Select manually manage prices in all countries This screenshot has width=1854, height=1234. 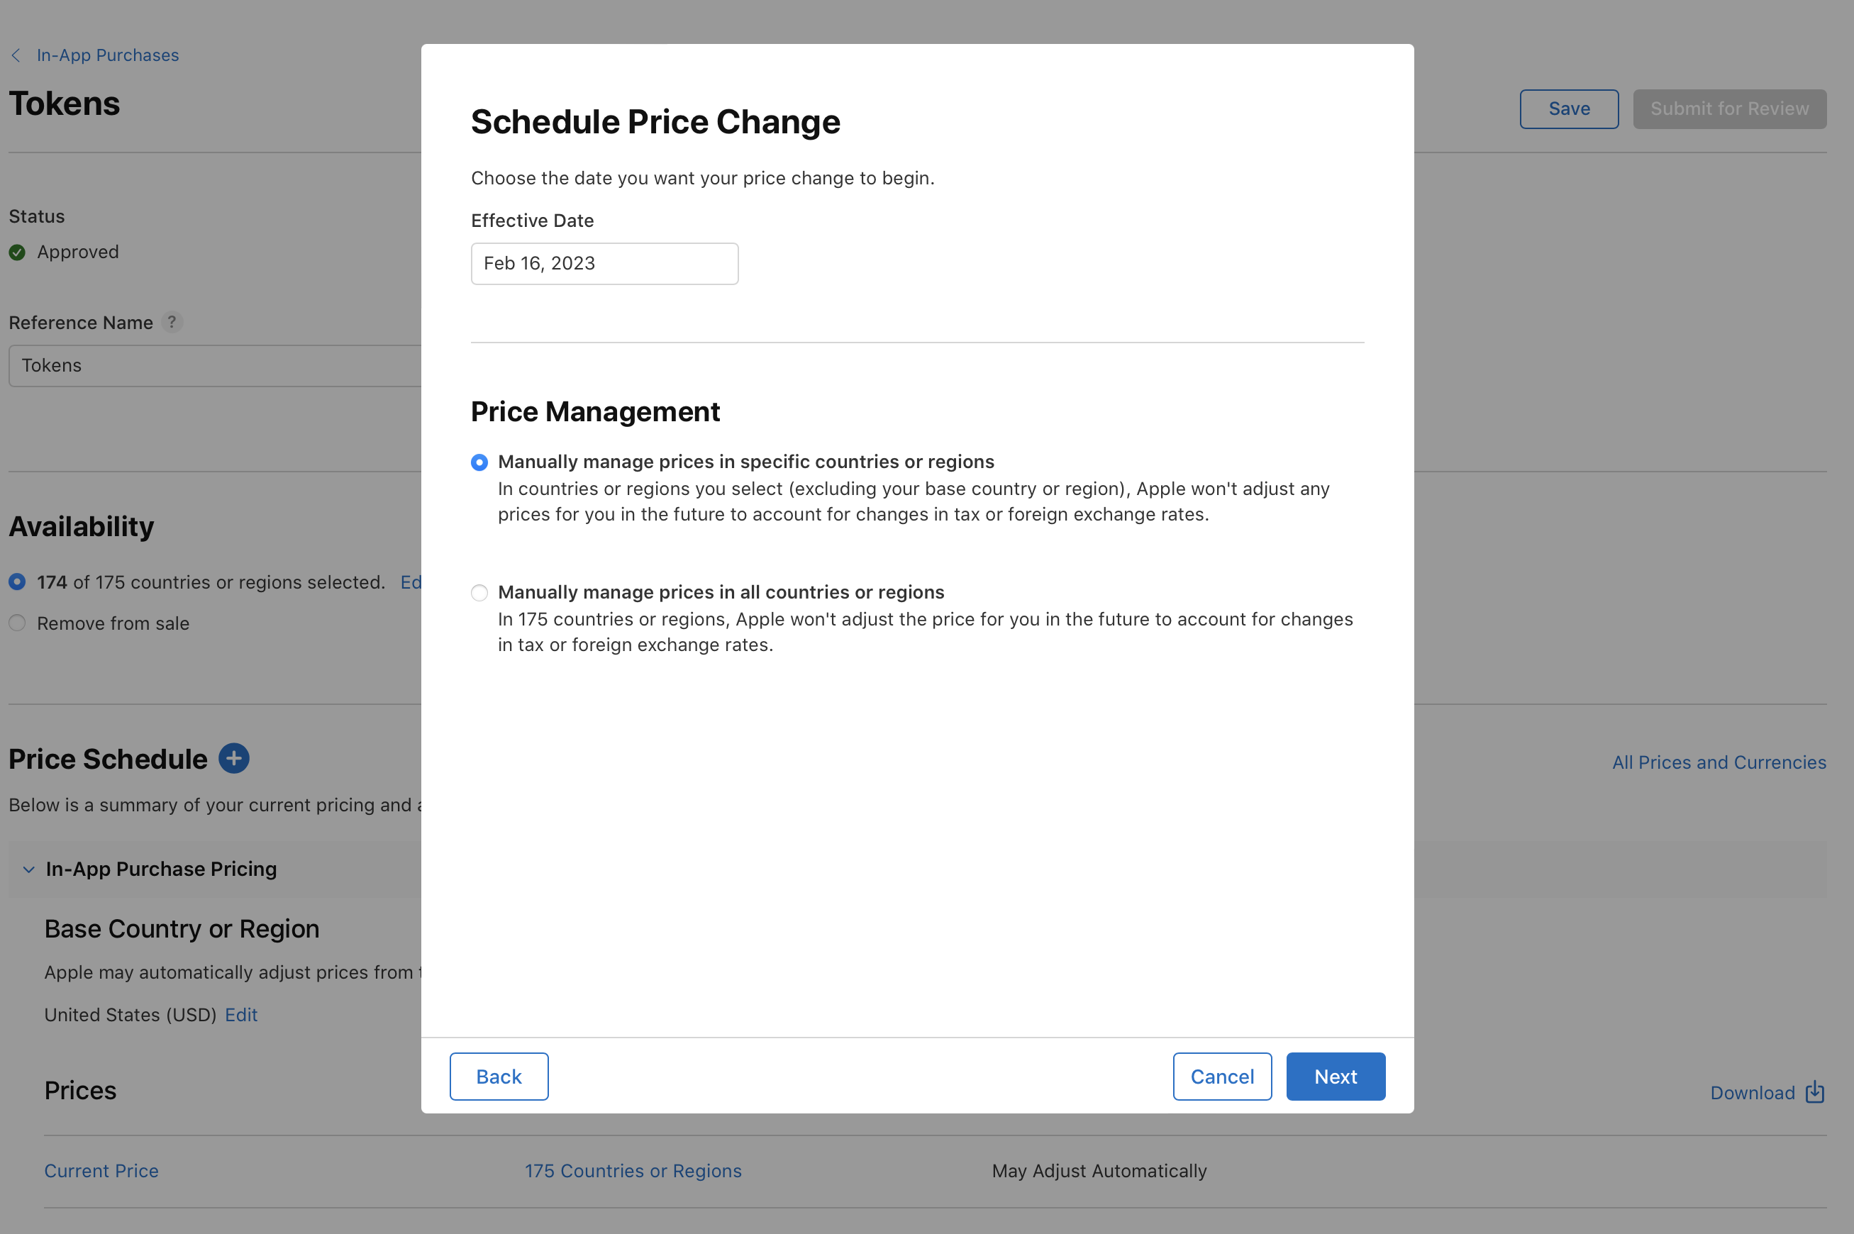pyautogui.click(x=479, y=593)
